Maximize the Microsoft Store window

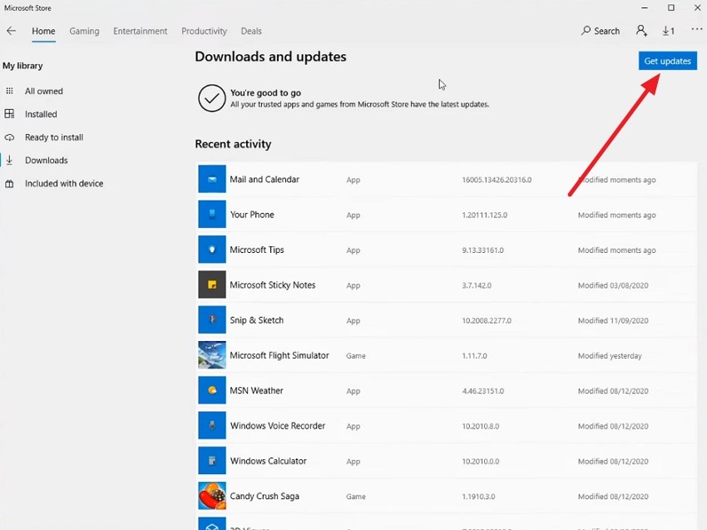pyautogui.click(x=671, y=7)
